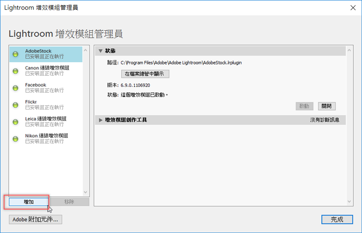The height and width of the screenshot is (233, 362).
Task: Click the 移除 remove button
Action: pyautogui.click(x=69, y=202)
